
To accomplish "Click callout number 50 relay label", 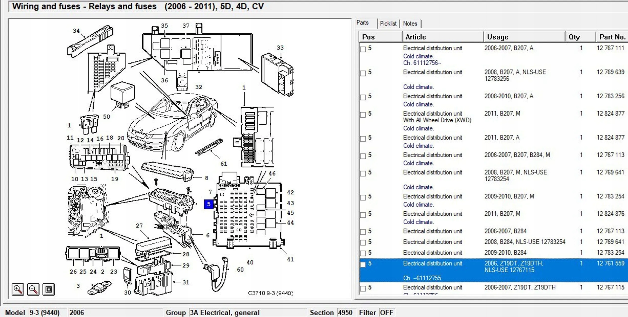I will 107,117.
